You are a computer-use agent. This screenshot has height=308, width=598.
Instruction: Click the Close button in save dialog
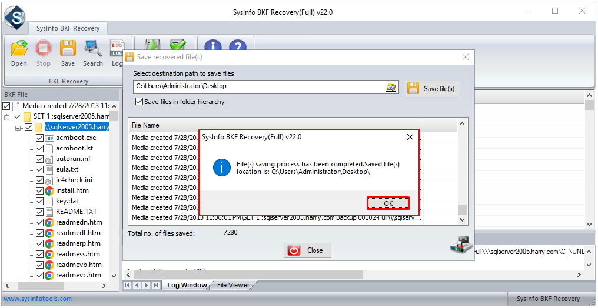[307, 250]
